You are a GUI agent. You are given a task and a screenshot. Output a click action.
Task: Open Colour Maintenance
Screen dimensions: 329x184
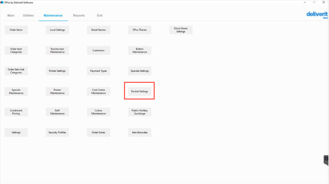[98, 112]
